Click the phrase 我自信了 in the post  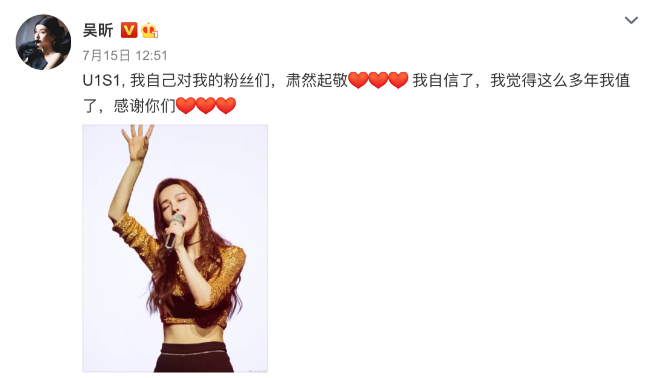coord(443,80)
